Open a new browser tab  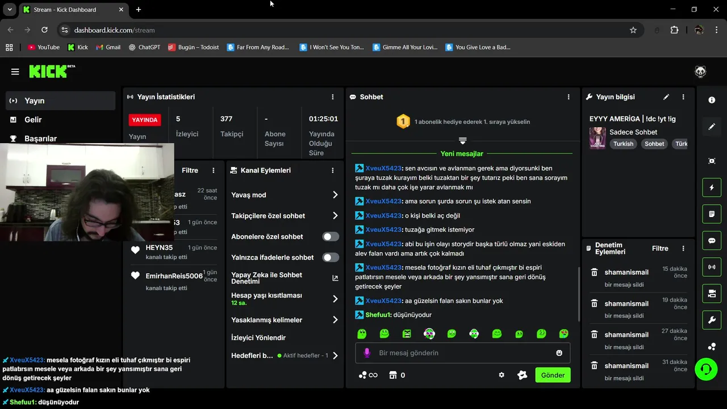139,10
